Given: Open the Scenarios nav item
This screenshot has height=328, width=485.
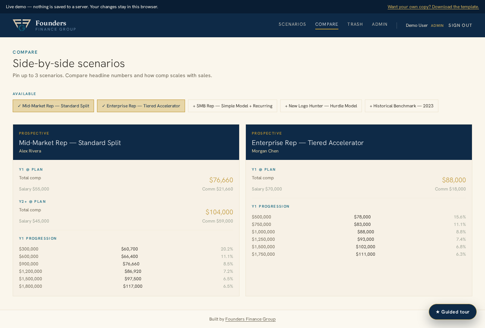Looking at the screenshot, I should [x=292, y=24].
